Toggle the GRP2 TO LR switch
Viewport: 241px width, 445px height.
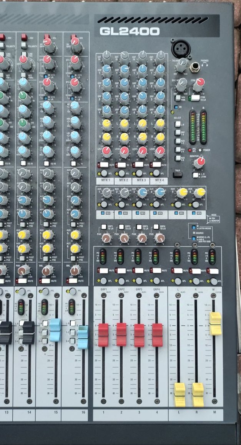[121, 227]
